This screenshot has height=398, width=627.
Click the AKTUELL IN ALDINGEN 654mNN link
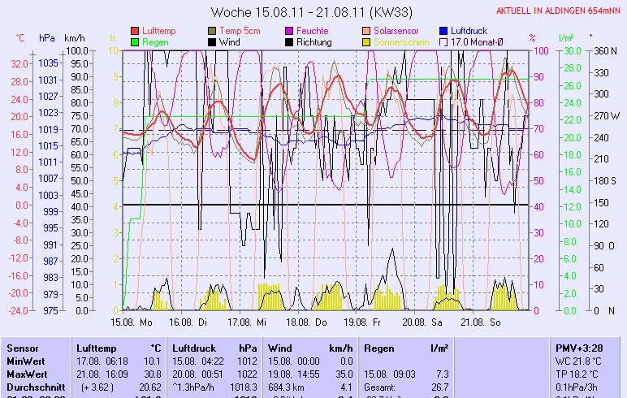pos(559,11)
